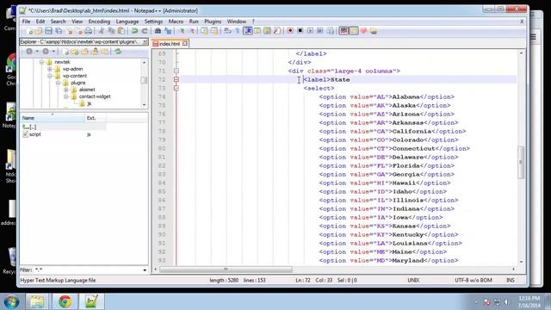Screen dimensions: 551x310
Task: Open the Language menu
Action: pos(127,22)
